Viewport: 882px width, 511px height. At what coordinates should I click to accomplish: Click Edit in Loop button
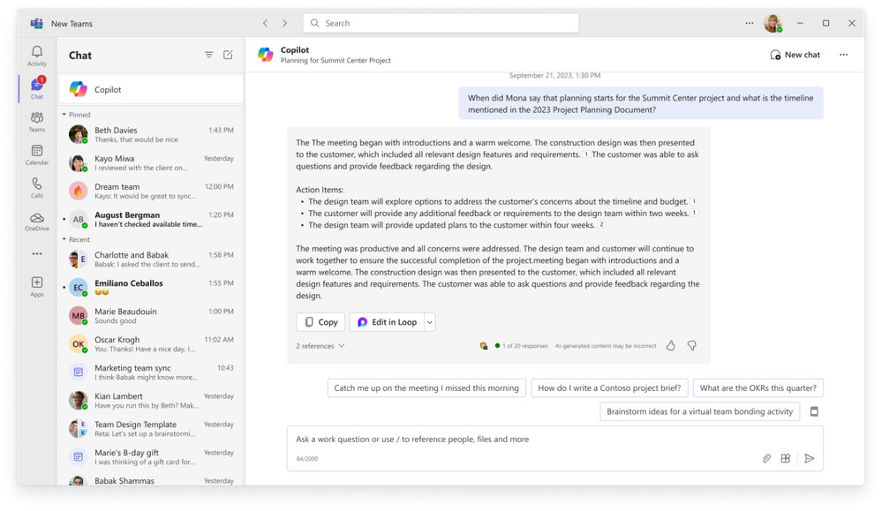point(387,322)
